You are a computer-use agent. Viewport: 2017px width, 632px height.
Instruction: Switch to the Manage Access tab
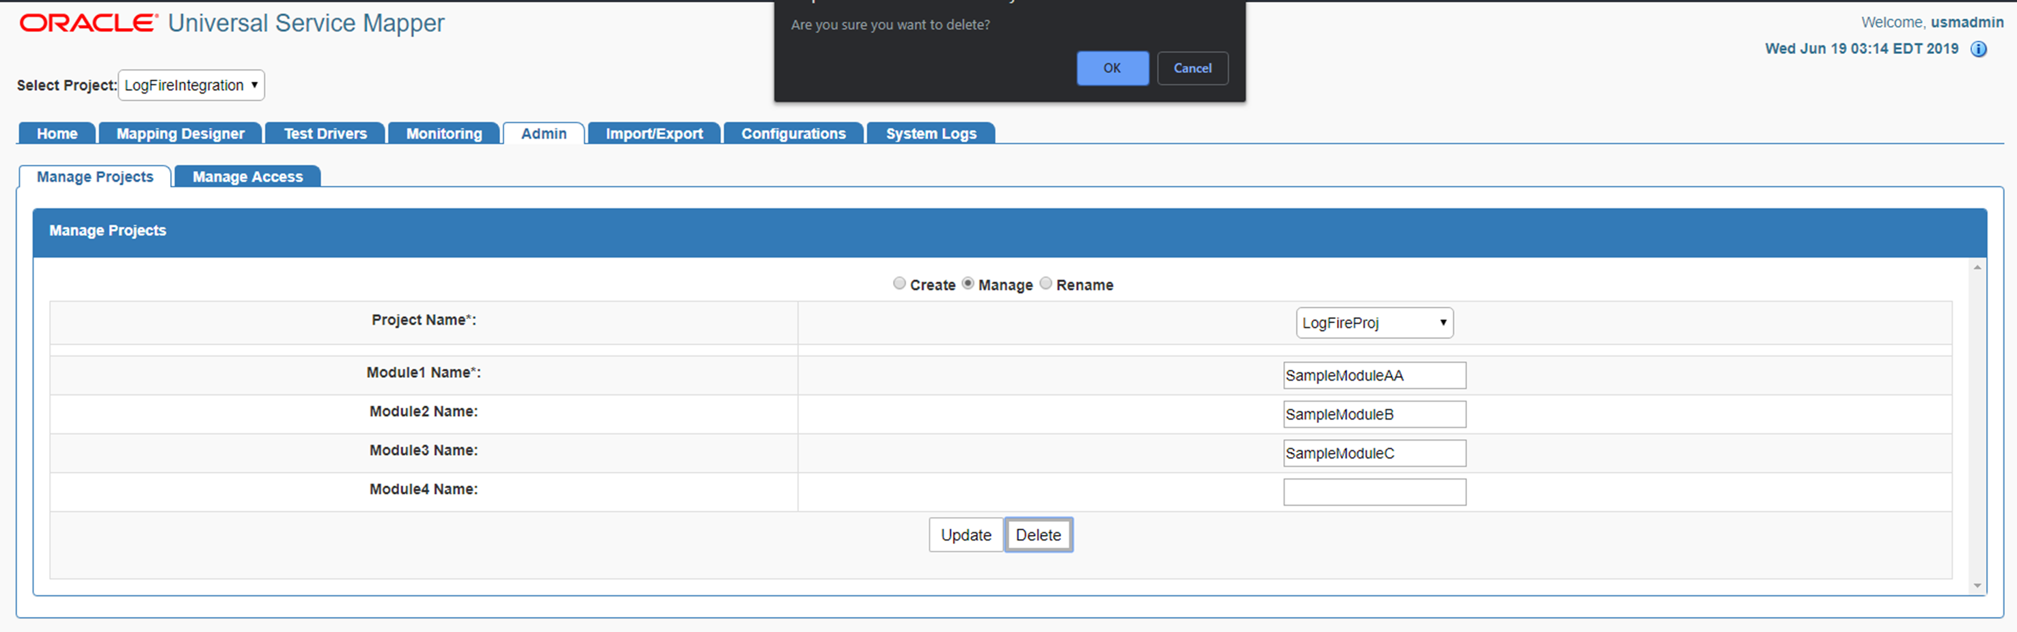click(x=247, y=176)
